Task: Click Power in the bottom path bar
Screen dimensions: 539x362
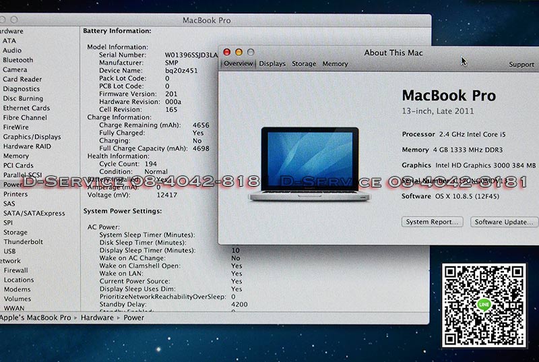Action: point(133,318)
